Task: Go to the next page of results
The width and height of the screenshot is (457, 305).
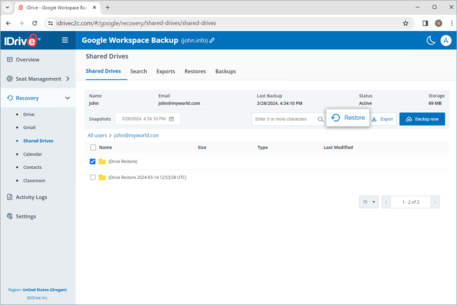Action: pos(435,202)
